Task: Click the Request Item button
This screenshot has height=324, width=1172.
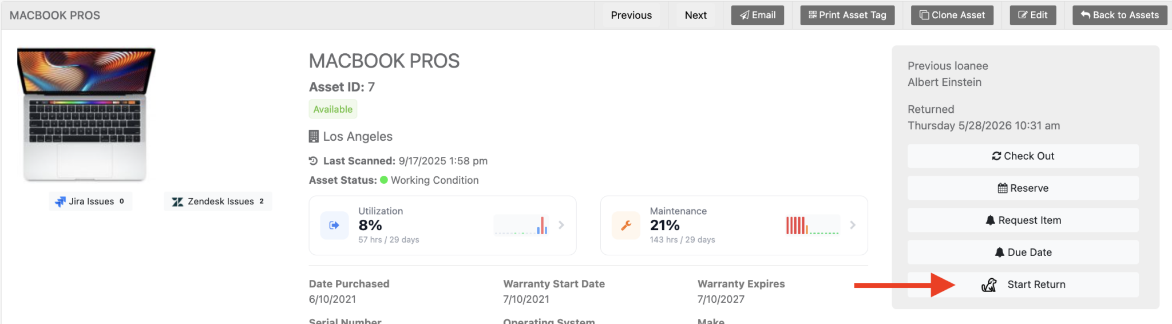Action: pos(1023,220)
